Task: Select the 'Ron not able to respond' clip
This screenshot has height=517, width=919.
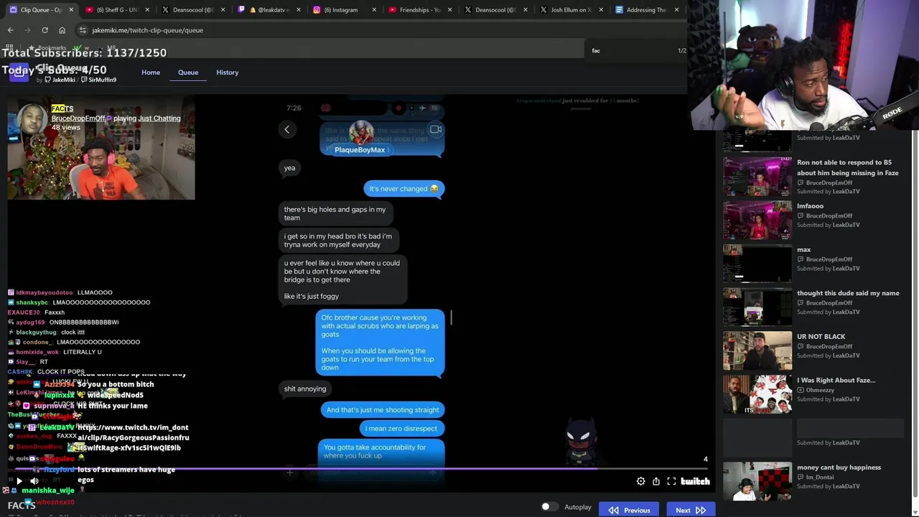Action: coord(812,176)
